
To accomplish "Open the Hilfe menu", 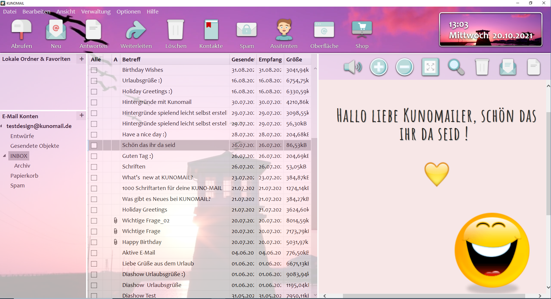I will tap(153, 11).
